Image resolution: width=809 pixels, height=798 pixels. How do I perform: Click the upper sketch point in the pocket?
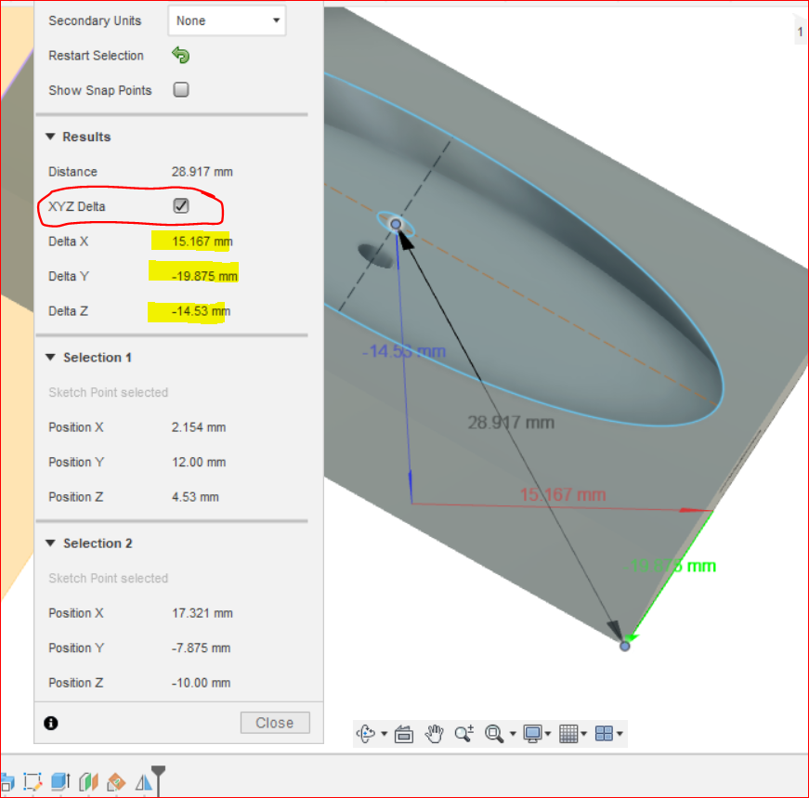coord(396,224)
